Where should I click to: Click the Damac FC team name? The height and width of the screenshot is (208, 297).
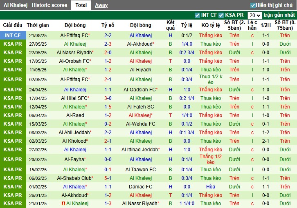(x=140, y=187)
